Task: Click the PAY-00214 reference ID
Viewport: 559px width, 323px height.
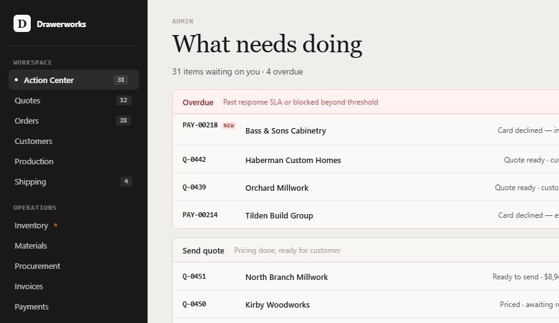Action: point(200,215)
